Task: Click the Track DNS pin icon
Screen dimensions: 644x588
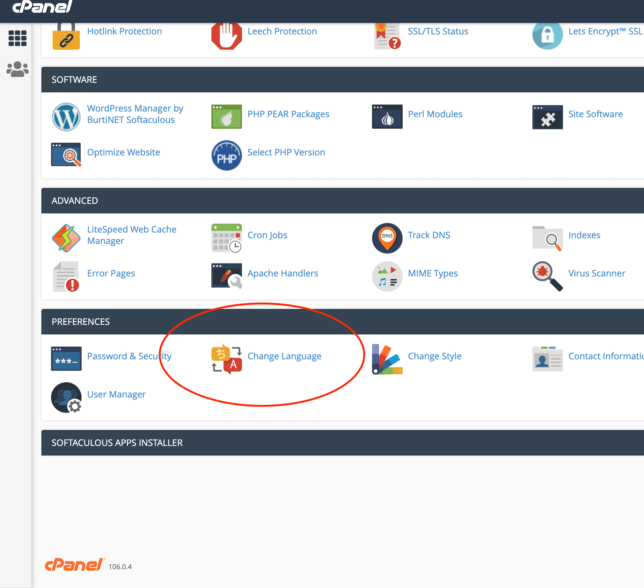Action: (x=387, y=238)
